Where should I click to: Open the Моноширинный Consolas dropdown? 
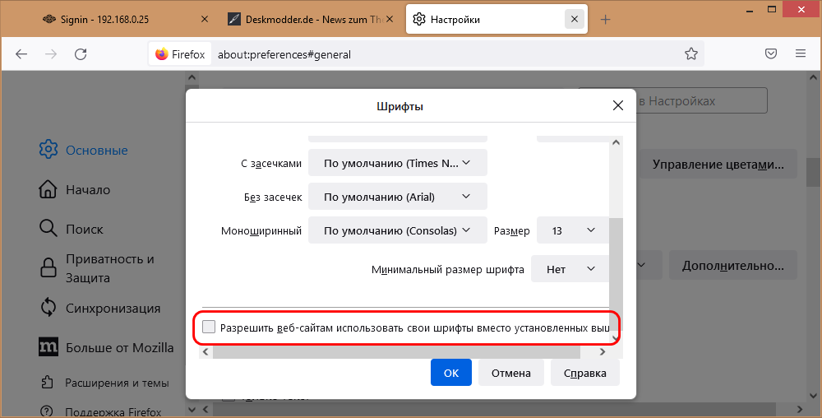pos(398,231)
